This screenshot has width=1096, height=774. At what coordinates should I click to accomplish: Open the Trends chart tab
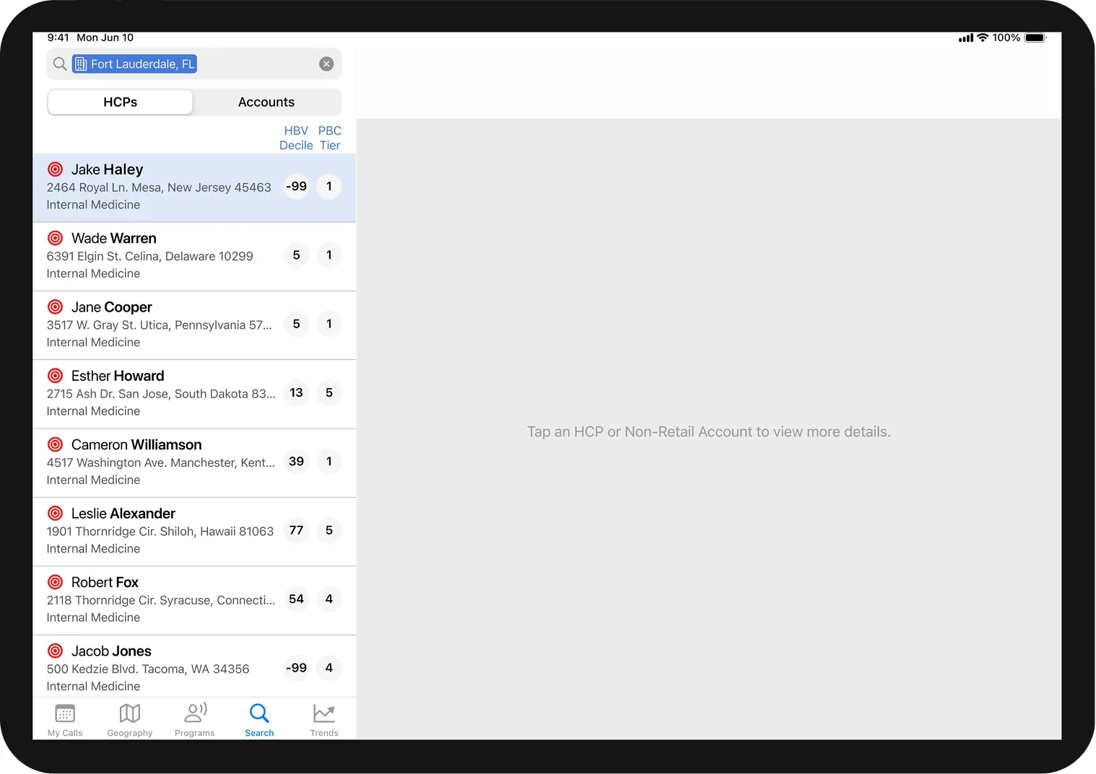[x=324, y=720]
